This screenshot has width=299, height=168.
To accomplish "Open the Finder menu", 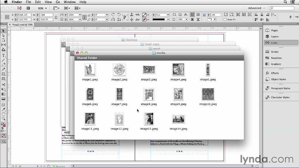I will [17, 2].
